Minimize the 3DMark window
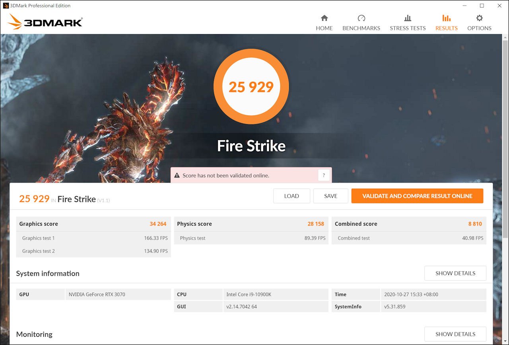The image size is (509, 345). coord(464,6)
